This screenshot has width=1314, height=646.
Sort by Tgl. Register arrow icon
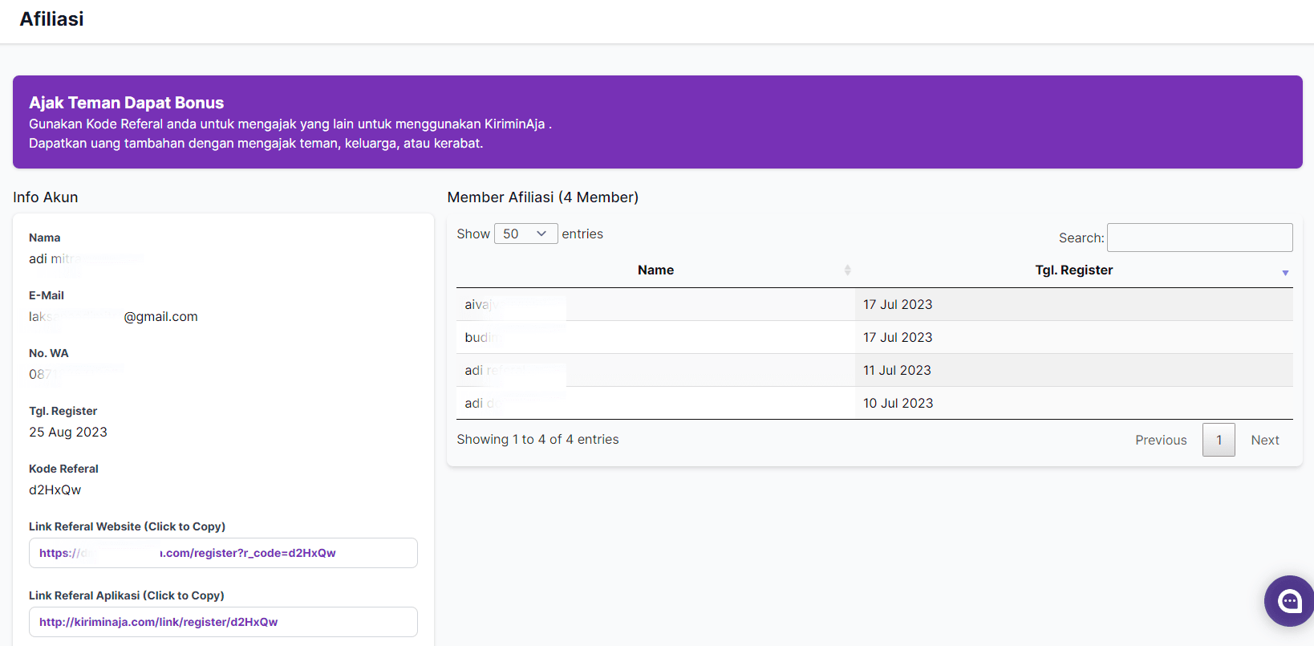(1285, 273)
